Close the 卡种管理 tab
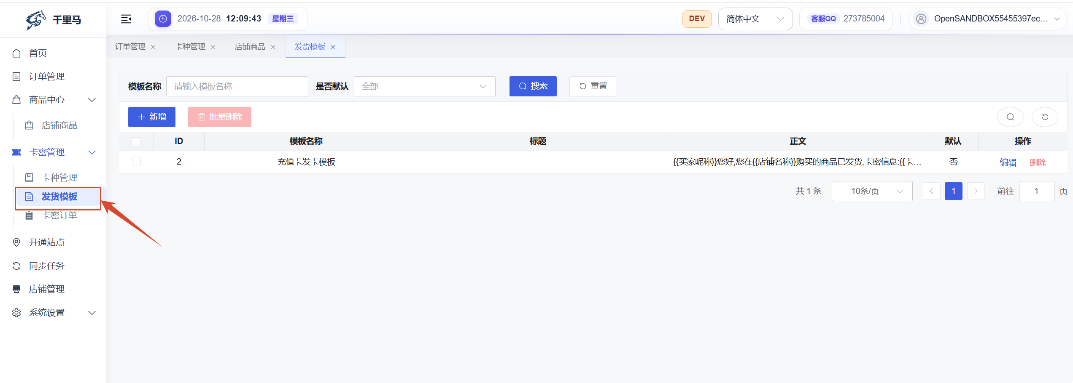1073x383 pixels. click(x=213, y=47)
